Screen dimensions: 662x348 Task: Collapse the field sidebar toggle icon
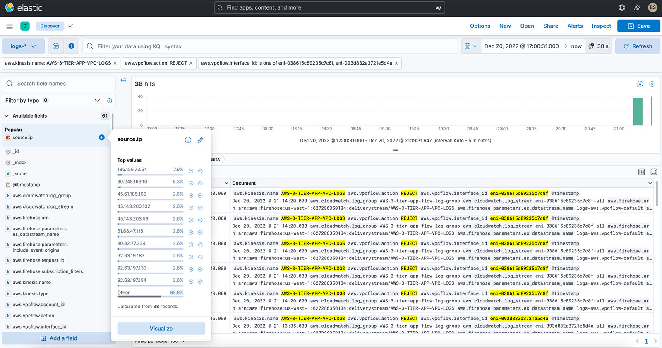point(123,80)
